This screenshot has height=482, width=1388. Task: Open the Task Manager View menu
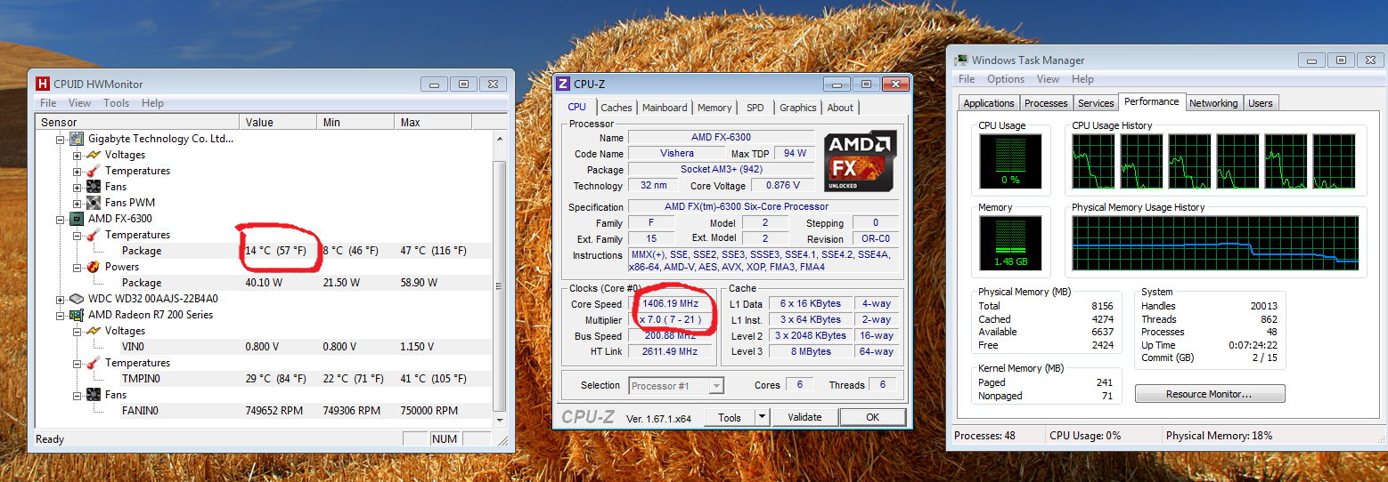(x=1048, y=79)
